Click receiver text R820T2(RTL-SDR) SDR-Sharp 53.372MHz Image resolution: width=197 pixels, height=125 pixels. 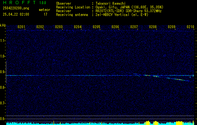coord(128,11)
